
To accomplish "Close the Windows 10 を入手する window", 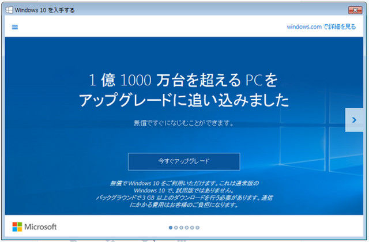I will click(355, 10).
